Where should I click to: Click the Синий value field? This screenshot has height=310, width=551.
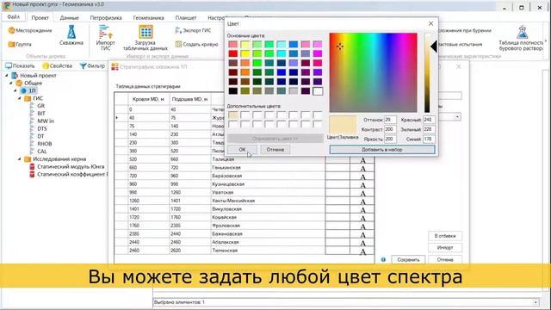429,139
